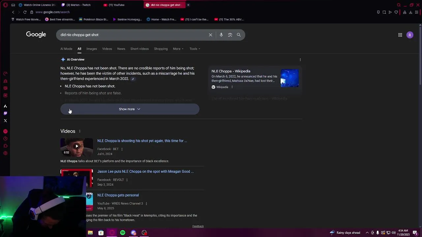Viewport: 422px width, 237px height.
Task: Clear the search query with X
Action: pyautogui.click(x=210, y=35)
